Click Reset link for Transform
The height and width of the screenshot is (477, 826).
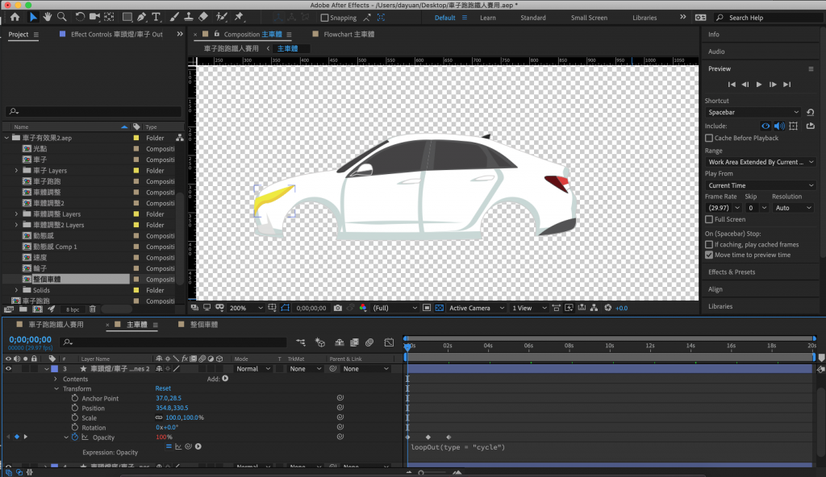[x=163, y=388]
